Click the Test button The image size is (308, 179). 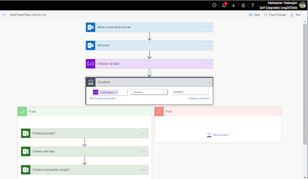(295, 15)
